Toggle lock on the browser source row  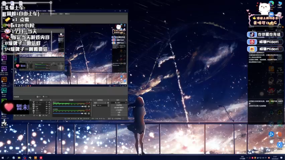tap(49, 108)
